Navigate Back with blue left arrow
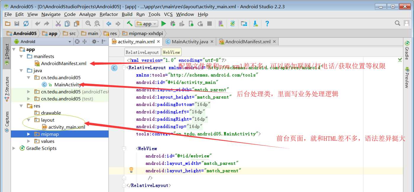The width and height of the screenshot is (414, 192). (109, 24)
